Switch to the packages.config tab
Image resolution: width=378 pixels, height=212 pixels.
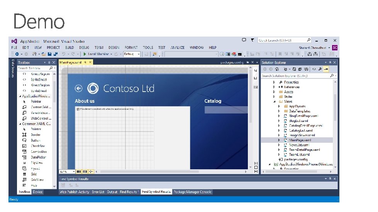(232, 62)
